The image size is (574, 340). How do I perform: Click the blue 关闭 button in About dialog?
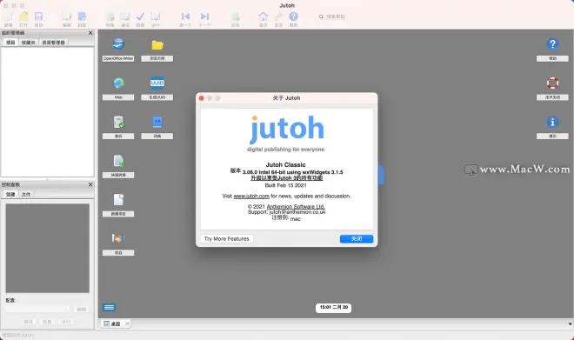pyautogui.click(x=357, y=238)
